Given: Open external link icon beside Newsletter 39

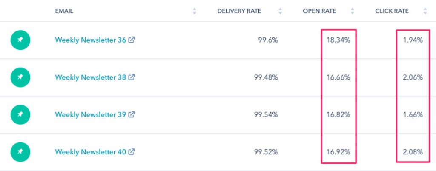Looking at the screenshot, I should pos(132,114).
